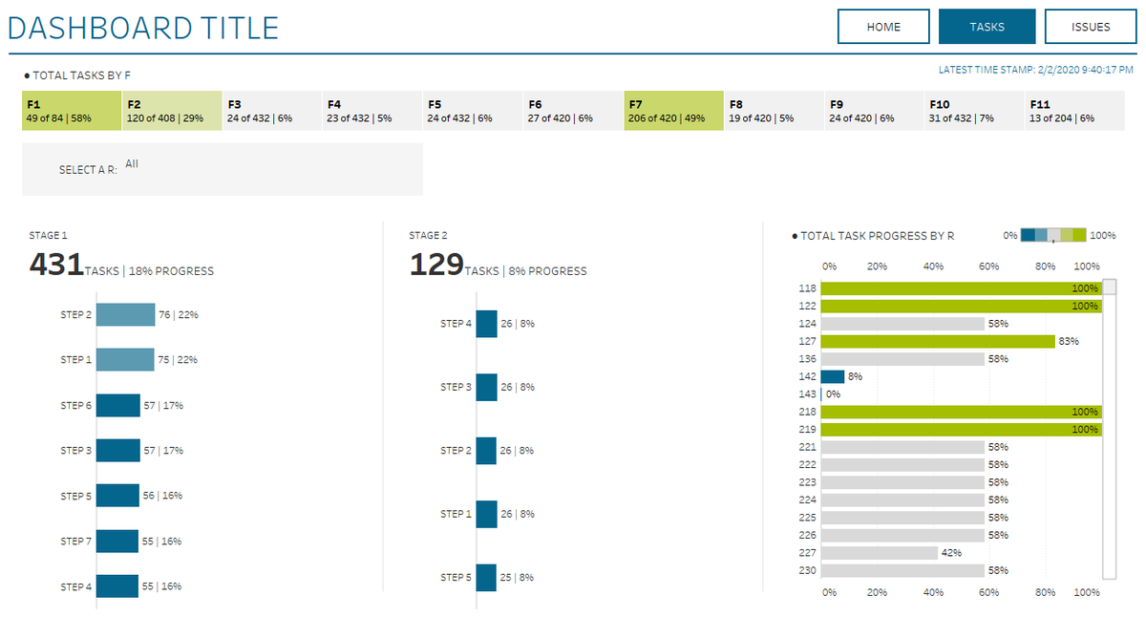Click the vertical scrollbar of R progress chart
The image size is (1146, 617).
pos(1109,430)
